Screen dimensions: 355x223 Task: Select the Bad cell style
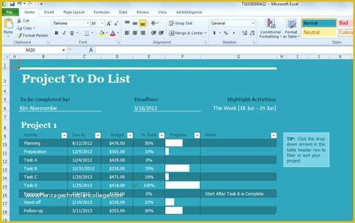346,23
